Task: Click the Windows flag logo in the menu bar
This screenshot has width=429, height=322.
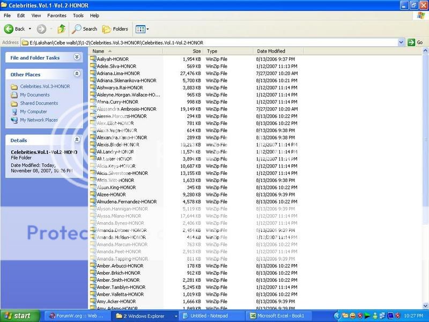Action: [x=421, y=16]
